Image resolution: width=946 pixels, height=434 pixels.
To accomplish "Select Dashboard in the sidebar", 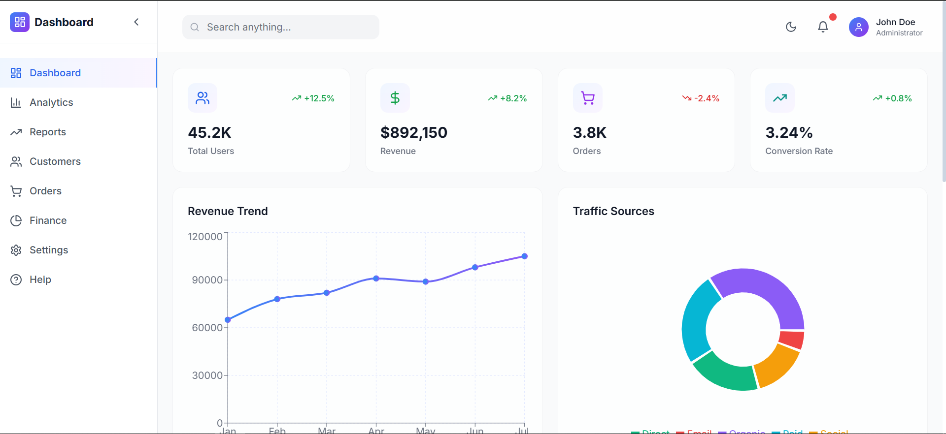I will tap(78, 73).
